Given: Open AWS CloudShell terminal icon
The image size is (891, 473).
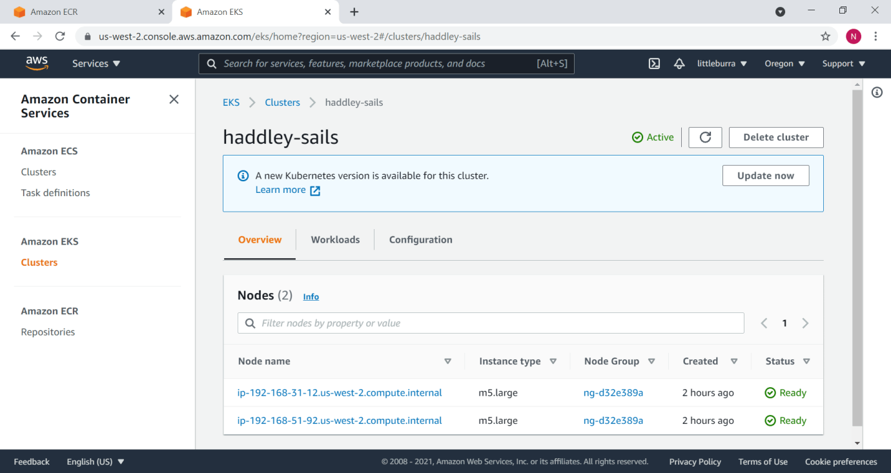Looking at the screenshot, I should (x=654, y=63).
